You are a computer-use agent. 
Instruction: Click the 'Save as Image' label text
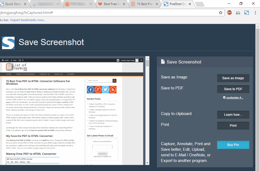coord(174,77)
